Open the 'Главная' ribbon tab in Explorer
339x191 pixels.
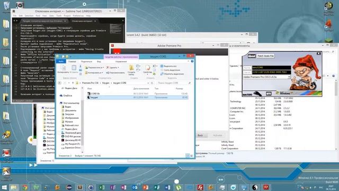72,62
